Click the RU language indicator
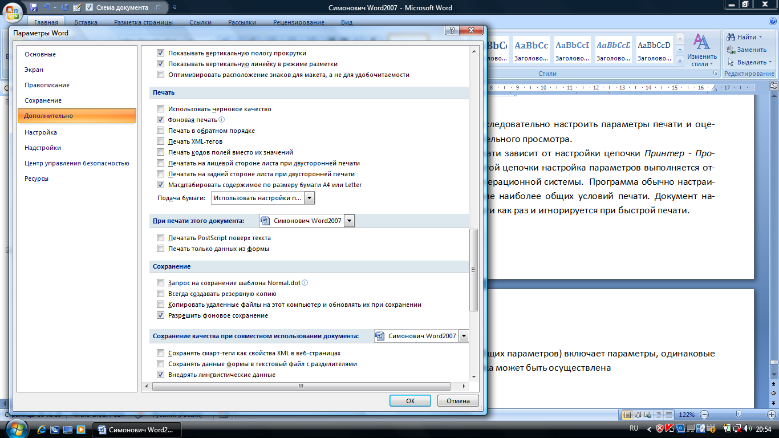The height and width of the screenshot is (438, 779). click(x=634, y=428)
